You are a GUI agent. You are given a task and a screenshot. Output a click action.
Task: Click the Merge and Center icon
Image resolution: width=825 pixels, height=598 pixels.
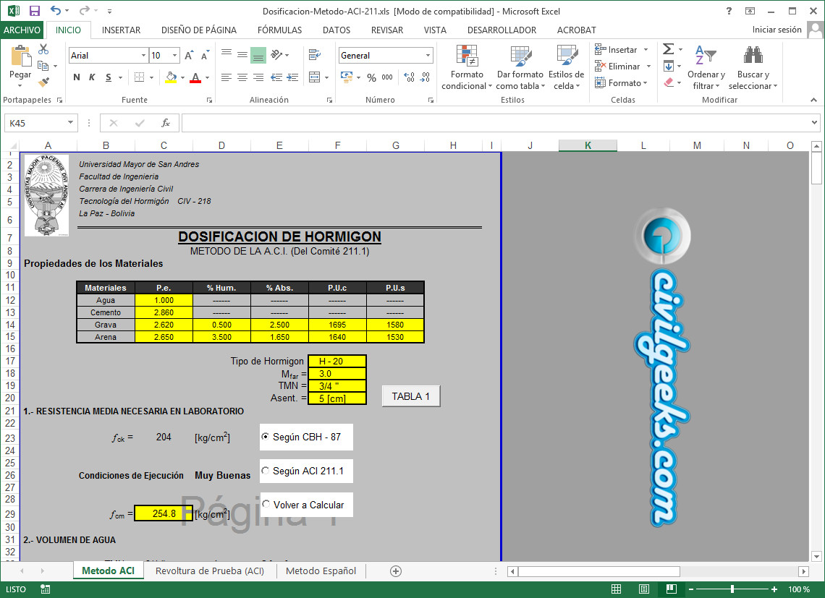tap(314, 77)
